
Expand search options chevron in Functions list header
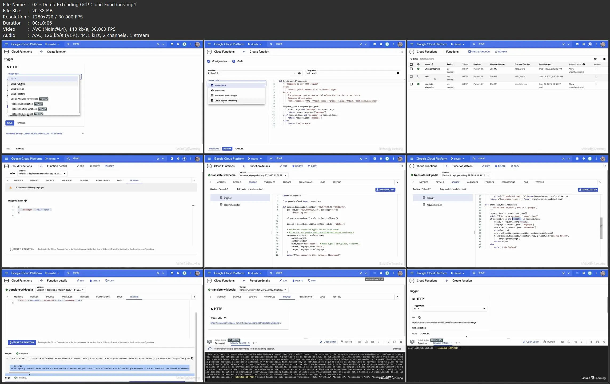click(569, 44)
